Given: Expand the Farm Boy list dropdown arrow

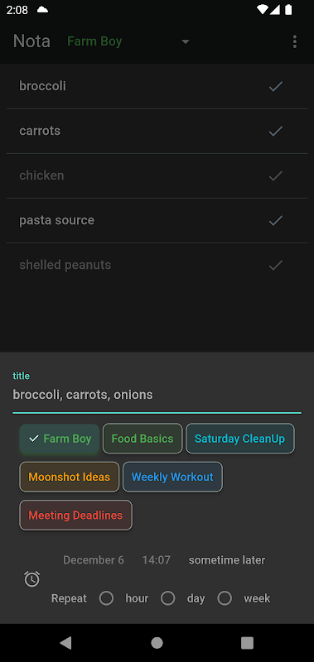Looking at the screenshot, I should [185, 41].
